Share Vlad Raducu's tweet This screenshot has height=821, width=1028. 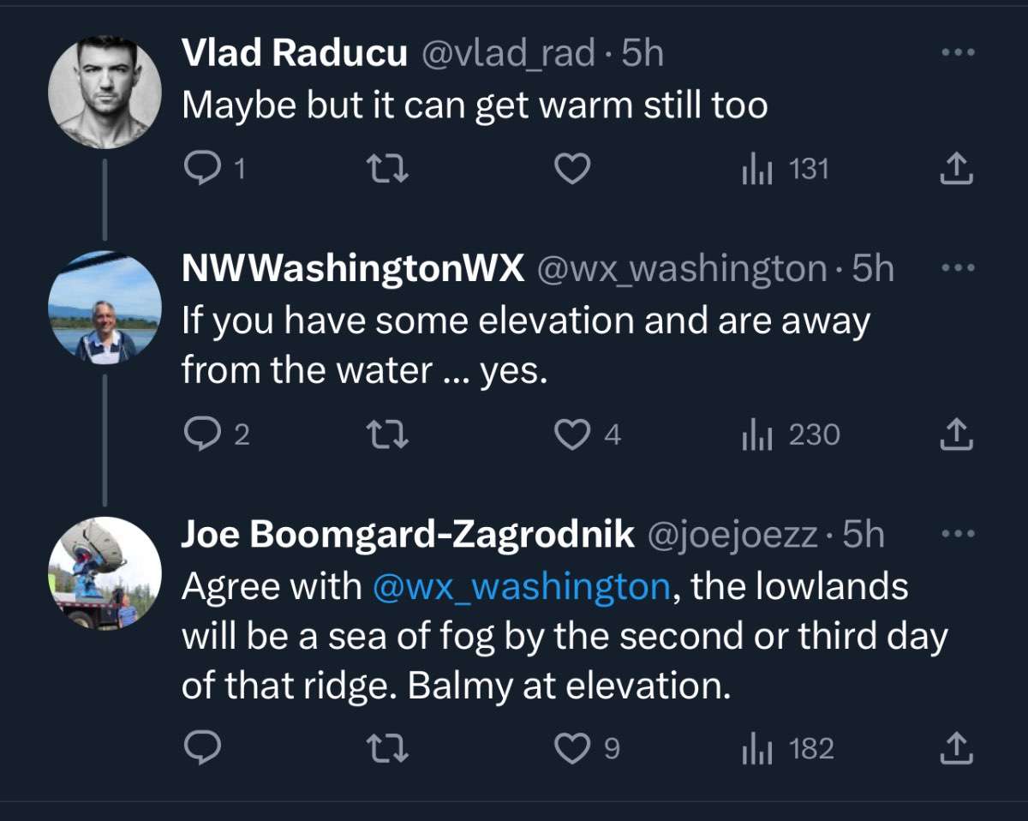(956, 170)
